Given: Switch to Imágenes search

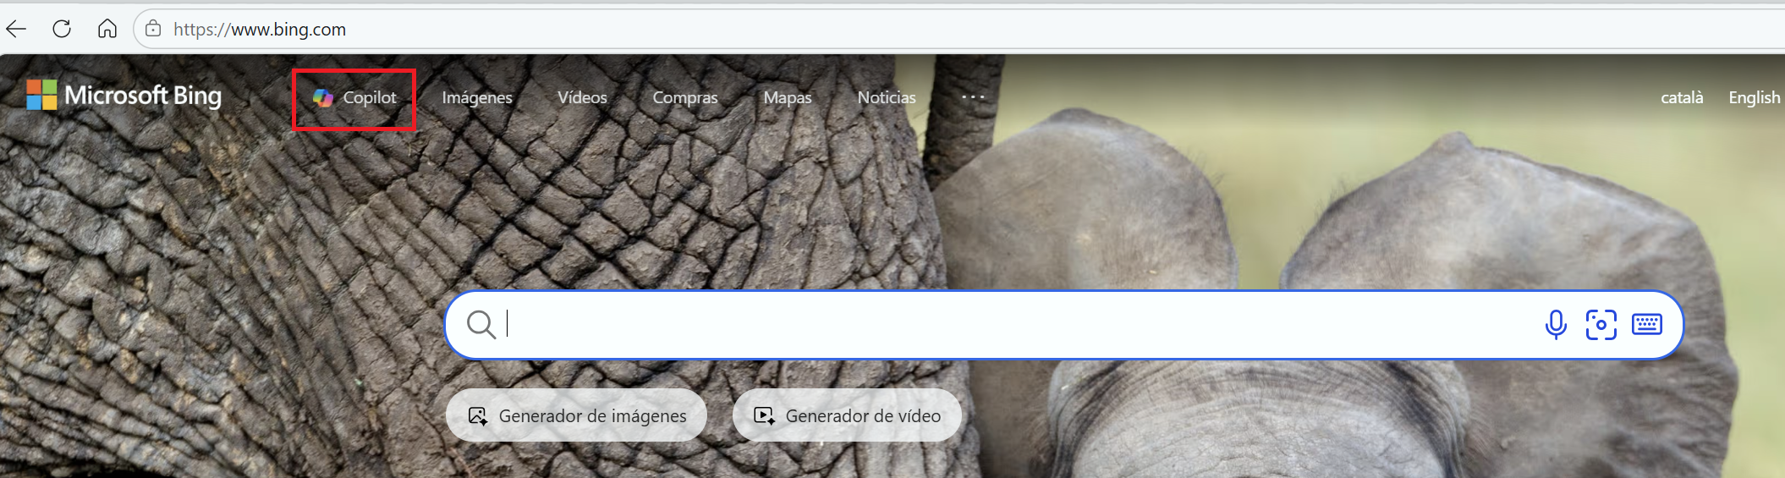Looking at the screenshot, I should 477,98.
